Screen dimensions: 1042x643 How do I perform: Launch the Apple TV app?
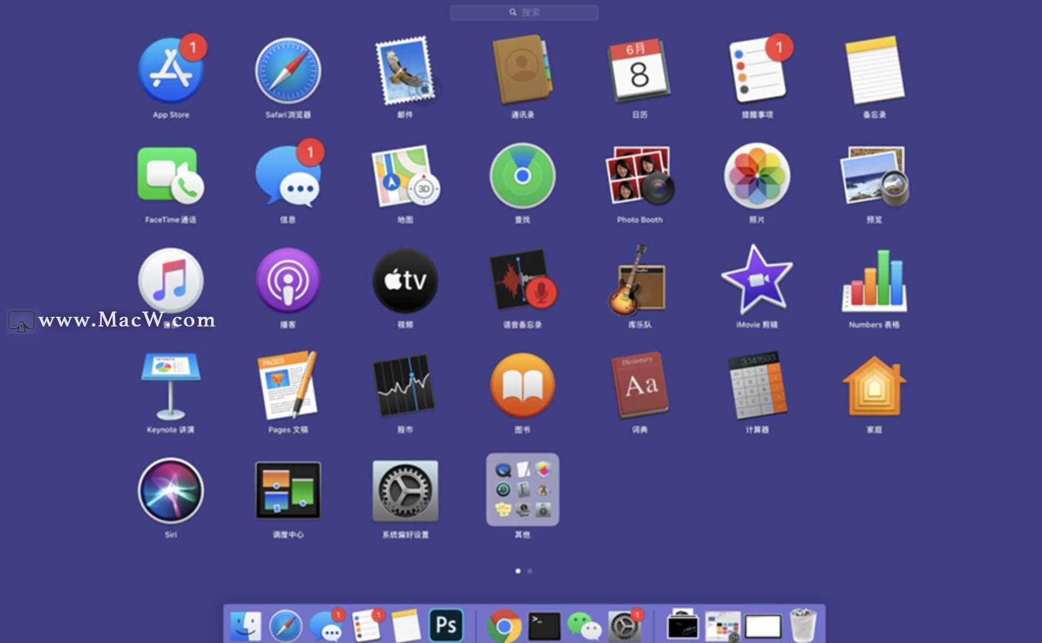coord(405,280)
